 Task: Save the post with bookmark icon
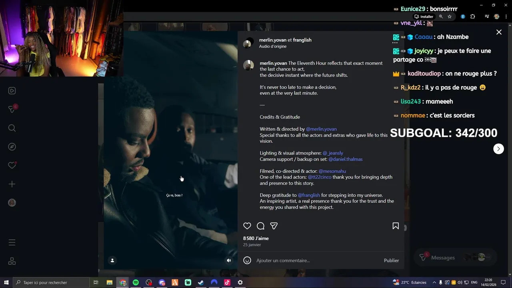pyautogui.click(x=396, y=226)
